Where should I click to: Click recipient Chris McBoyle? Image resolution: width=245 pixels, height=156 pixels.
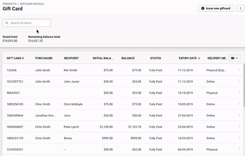tap(73, 104)
